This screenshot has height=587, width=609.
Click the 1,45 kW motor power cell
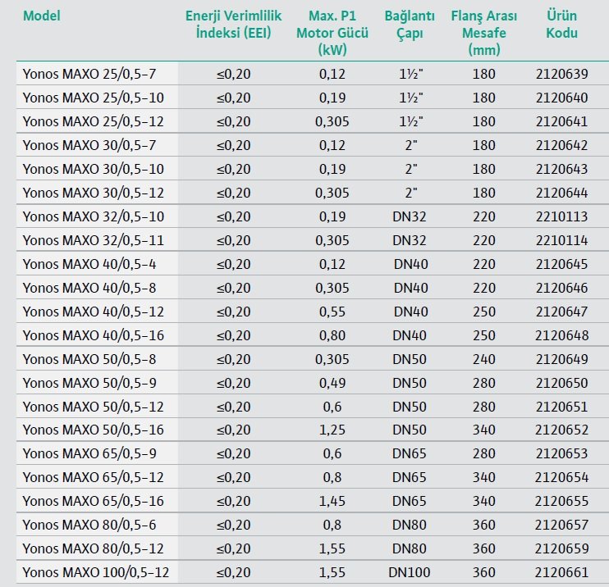[x=334, y=502]
